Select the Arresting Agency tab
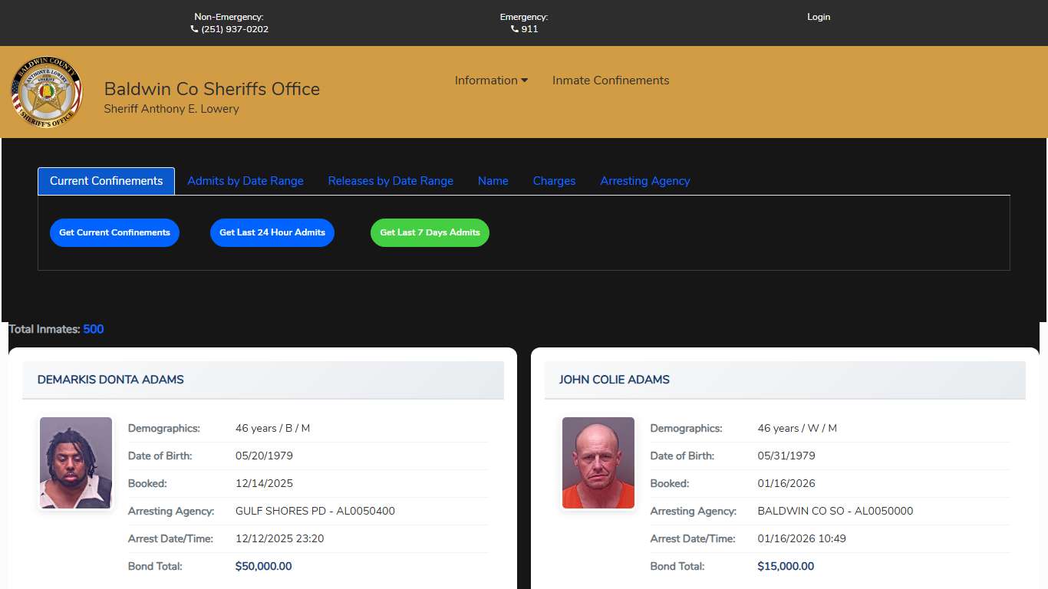Screen dimensions: 1048x589 pos(644,181)
